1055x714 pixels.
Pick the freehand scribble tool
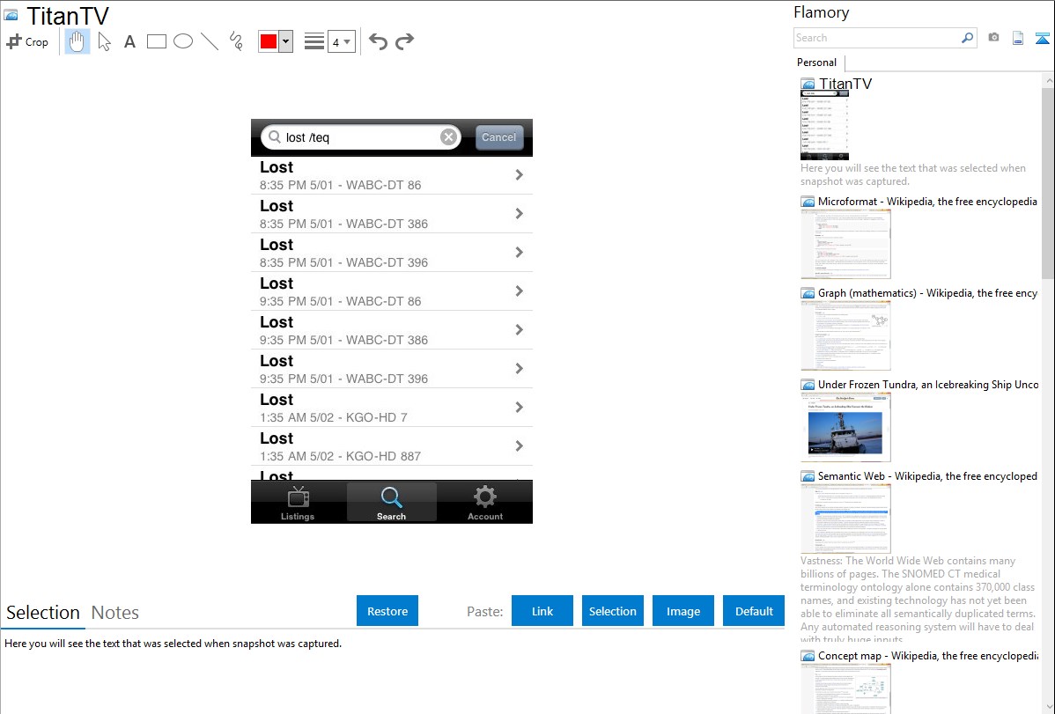tap(235, 41)
